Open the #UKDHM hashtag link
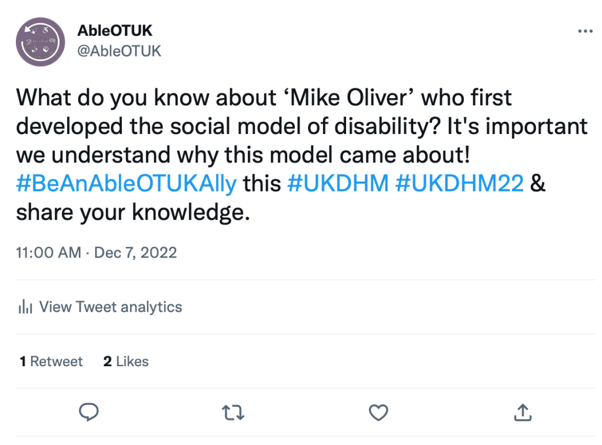 pyautogui.click(x=338, y=183)
